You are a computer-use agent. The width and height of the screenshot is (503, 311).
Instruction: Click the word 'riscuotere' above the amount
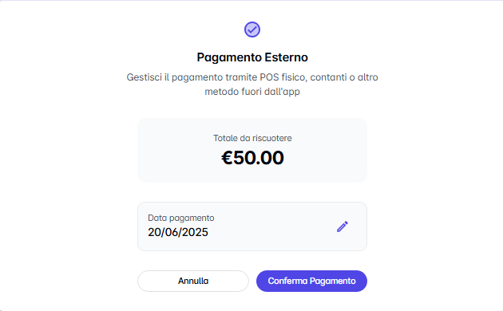271,138
